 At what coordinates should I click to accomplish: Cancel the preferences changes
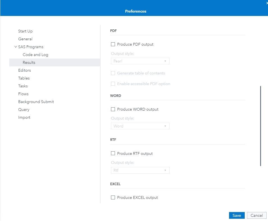click(x=257, y=215)
